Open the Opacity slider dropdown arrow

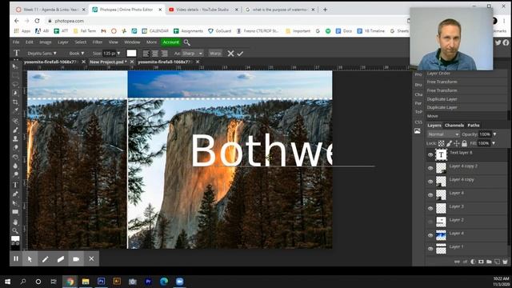494,134
